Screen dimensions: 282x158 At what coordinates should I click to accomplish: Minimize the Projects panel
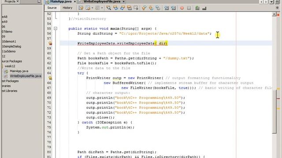click(x=39, y=2)
